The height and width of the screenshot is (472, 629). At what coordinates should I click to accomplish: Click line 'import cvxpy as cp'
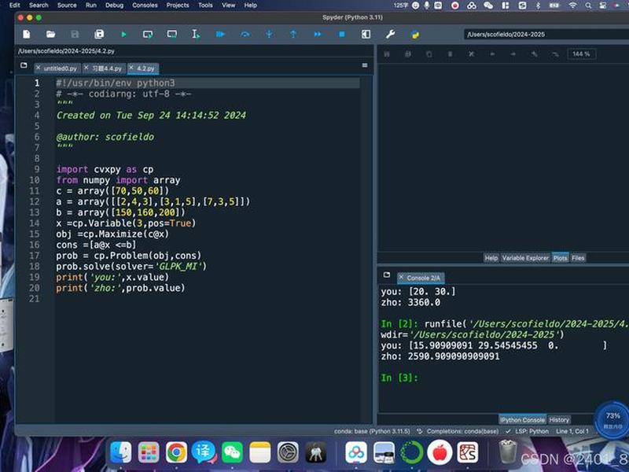click(105, 169)
